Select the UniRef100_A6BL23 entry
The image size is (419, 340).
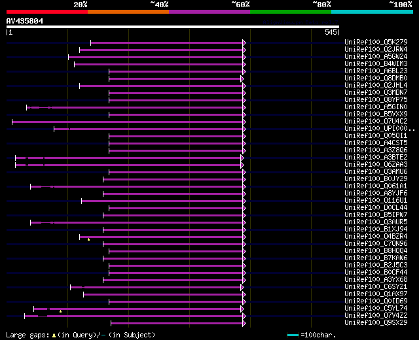coord(376,71)
